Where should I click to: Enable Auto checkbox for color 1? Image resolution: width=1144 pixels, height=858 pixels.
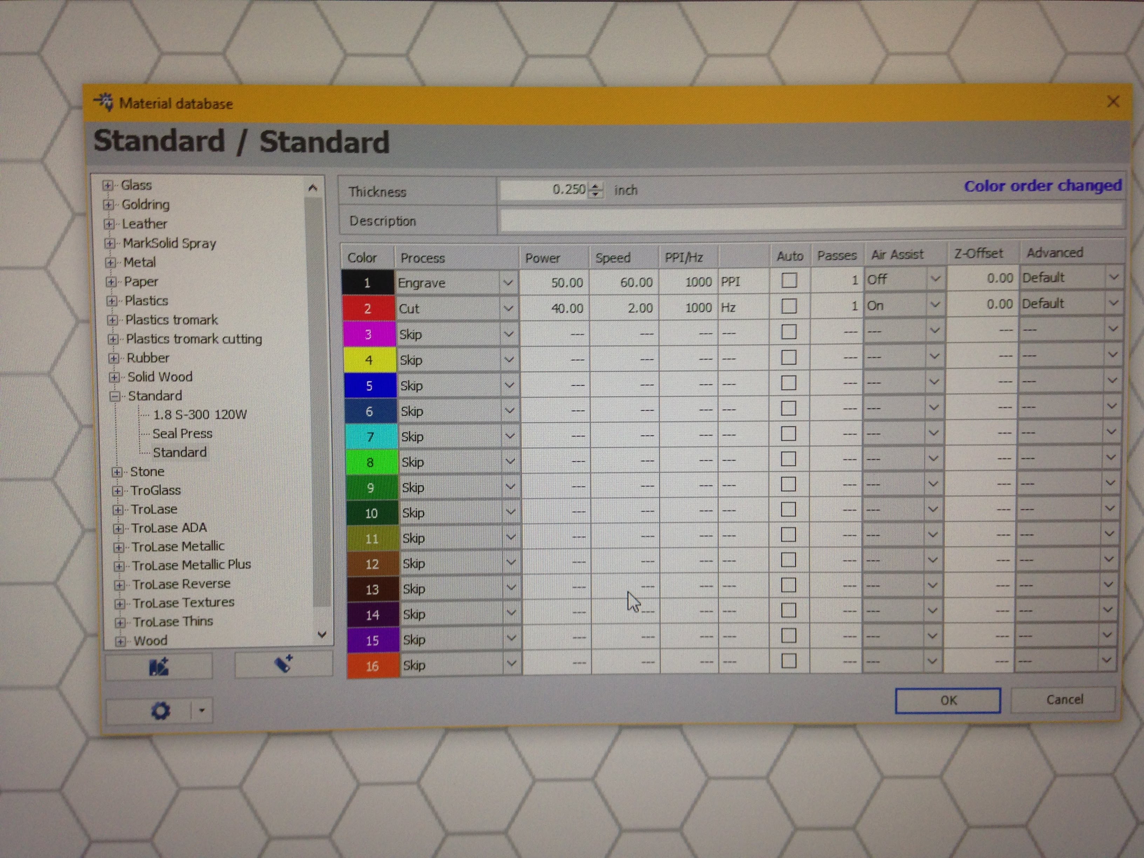tap(789, 280)
